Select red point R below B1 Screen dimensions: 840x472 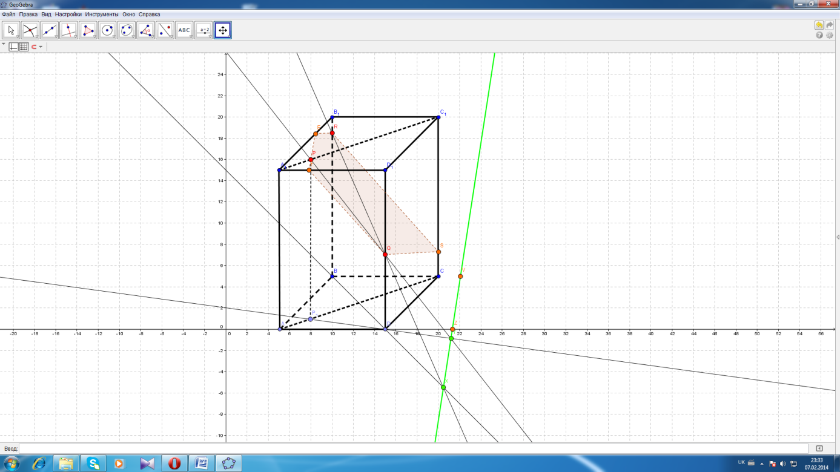[x=332, y=133]
